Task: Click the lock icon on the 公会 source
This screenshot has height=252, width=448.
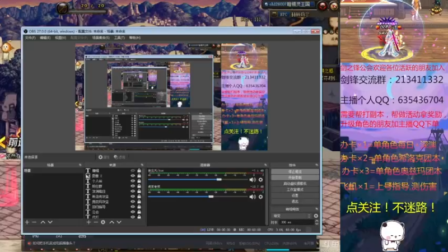Action: click(139, 212)
